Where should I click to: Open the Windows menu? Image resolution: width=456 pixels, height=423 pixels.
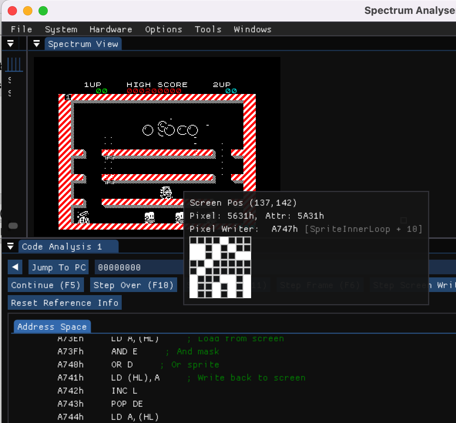tap(252, 29)
